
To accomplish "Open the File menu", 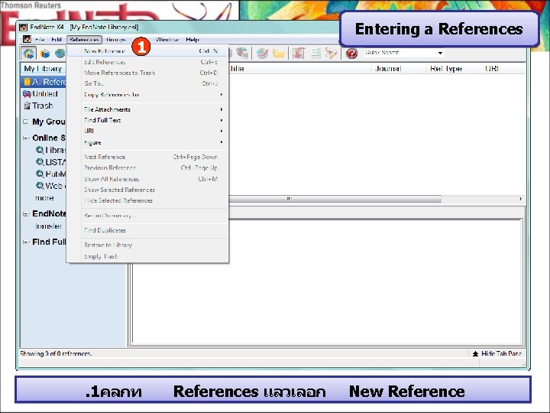I will [x=40, y=39].
